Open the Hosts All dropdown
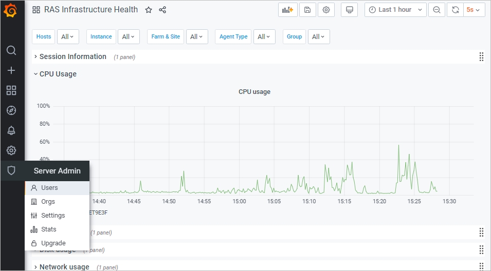 pyautogui.click(x=67, y=36)
